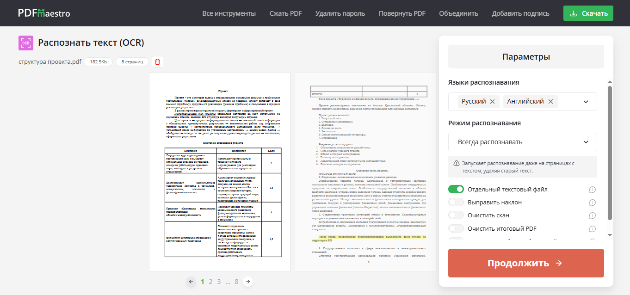Show info for separate text file option

(x=592, y=190)
